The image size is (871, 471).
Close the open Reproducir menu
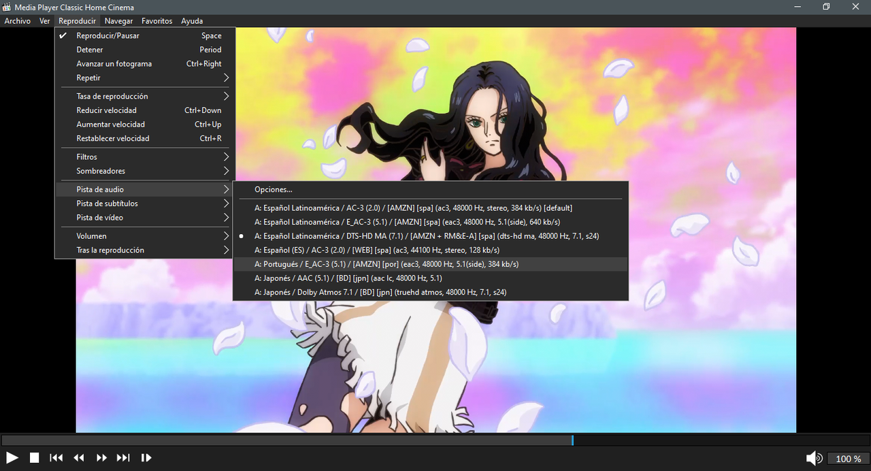77,21
